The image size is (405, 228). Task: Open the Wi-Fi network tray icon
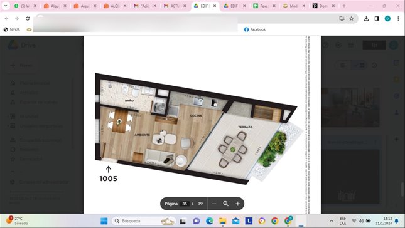point(354,221)
